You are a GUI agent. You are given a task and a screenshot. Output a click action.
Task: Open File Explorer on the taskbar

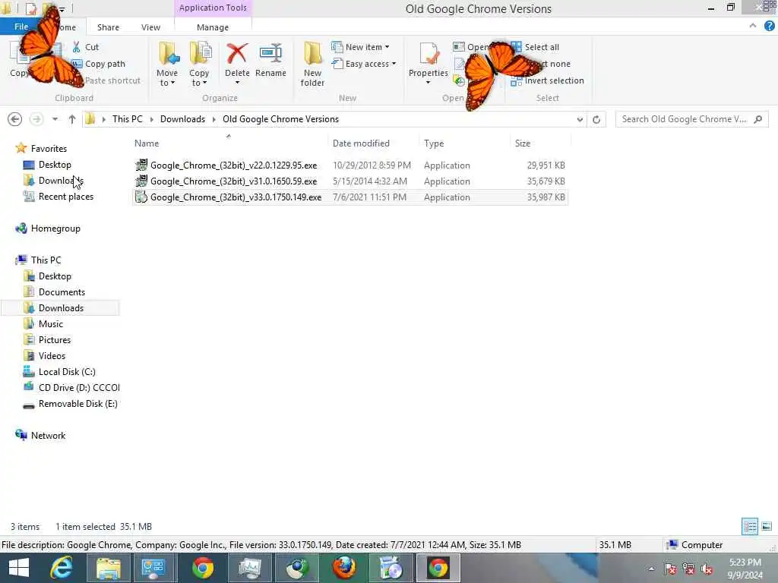point(108,568)
